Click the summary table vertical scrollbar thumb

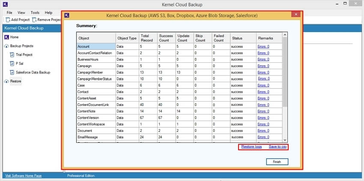285,72
